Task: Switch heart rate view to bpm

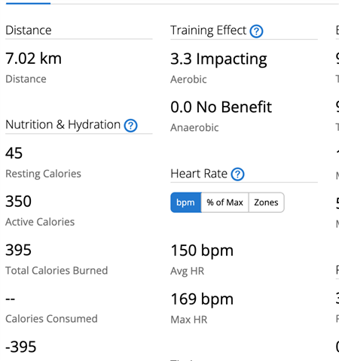Action: 186,202
